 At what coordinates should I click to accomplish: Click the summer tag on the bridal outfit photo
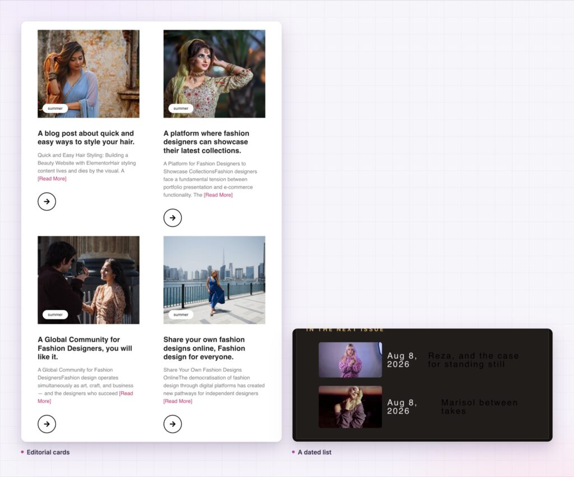(181, 109)
